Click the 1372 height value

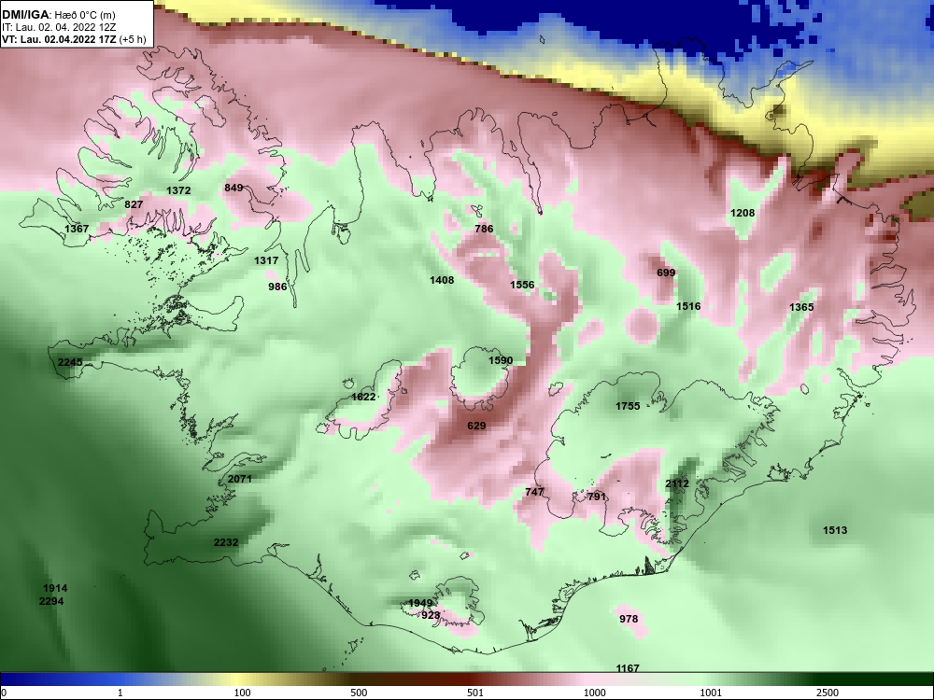pos(178,190)
